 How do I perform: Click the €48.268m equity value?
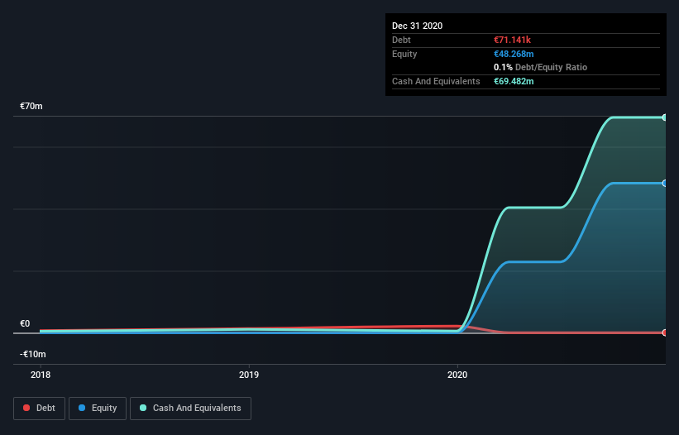click(x=514, y=54)
